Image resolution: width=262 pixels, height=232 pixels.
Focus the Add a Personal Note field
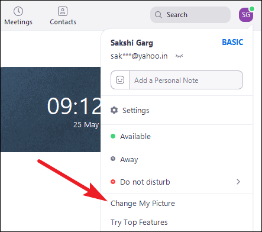coord(186,80)
